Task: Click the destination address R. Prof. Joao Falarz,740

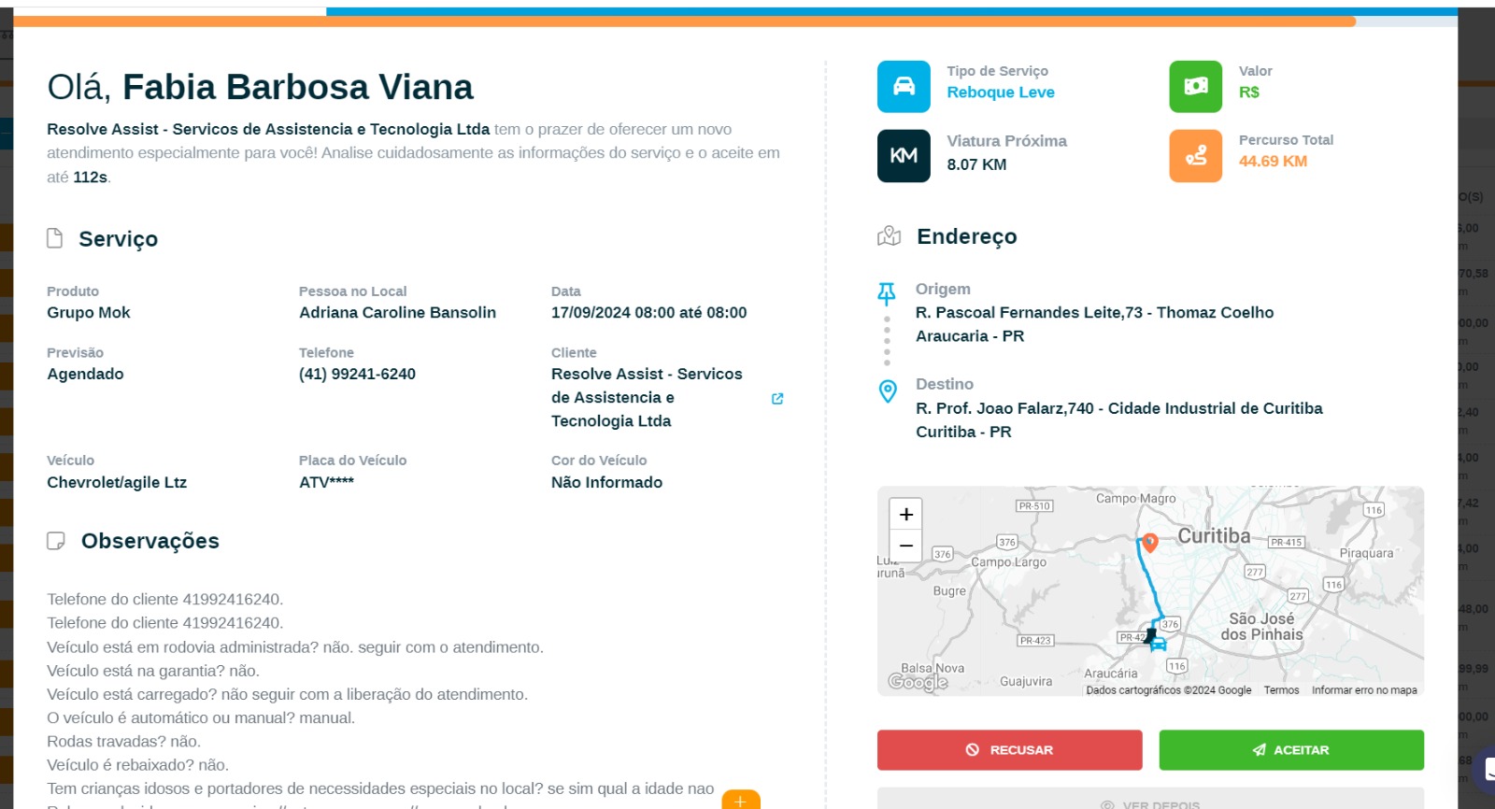Action: pos(1118,420)
